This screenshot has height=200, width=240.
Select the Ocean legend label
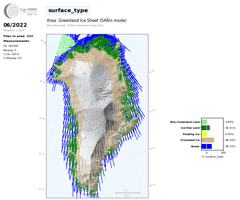195,146
